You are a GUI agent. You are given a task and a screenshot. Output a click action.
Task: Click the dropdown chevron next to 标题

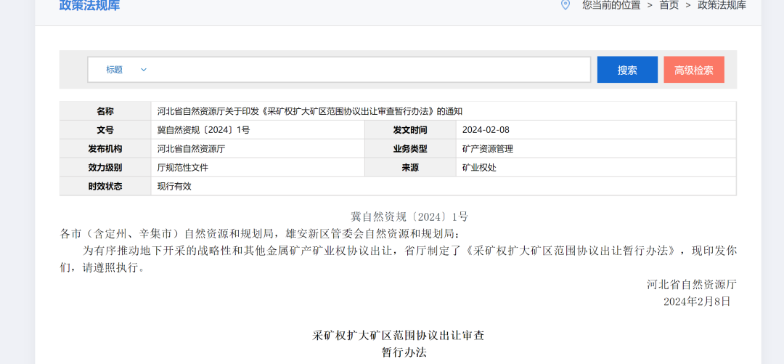point(144,70)
